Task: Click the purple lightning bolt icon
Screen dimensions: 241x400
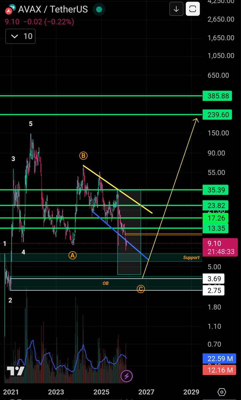Action: tap(126, 376)
